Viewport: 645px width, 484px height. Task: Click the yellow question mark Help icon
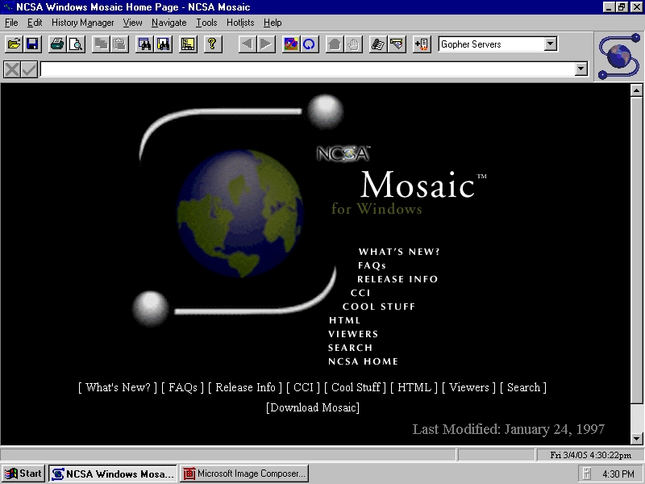coord(213,44)
